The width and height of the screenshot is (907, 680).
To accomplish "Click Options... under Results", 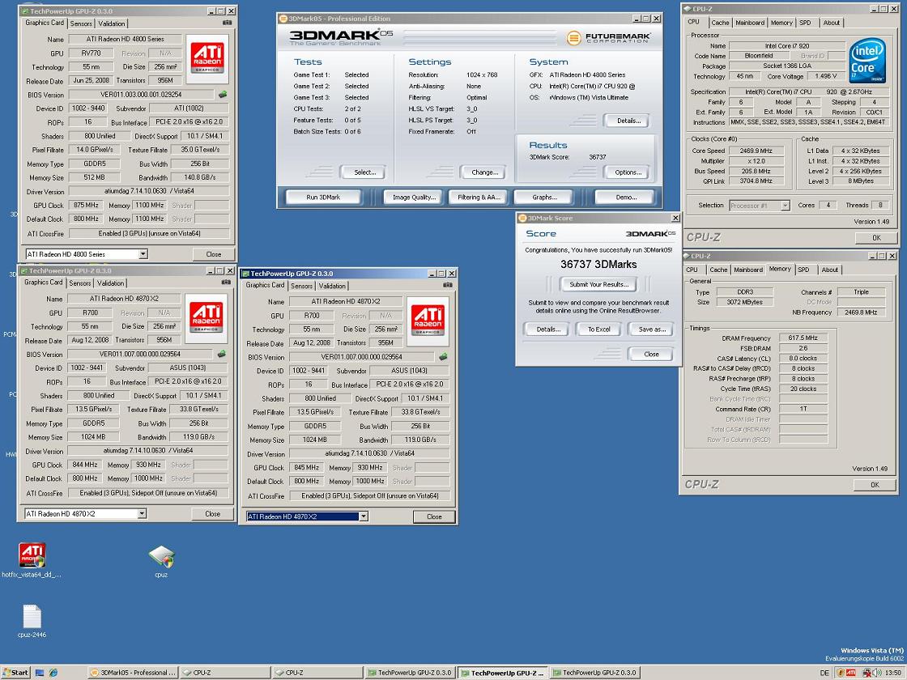I will [628, 172].
